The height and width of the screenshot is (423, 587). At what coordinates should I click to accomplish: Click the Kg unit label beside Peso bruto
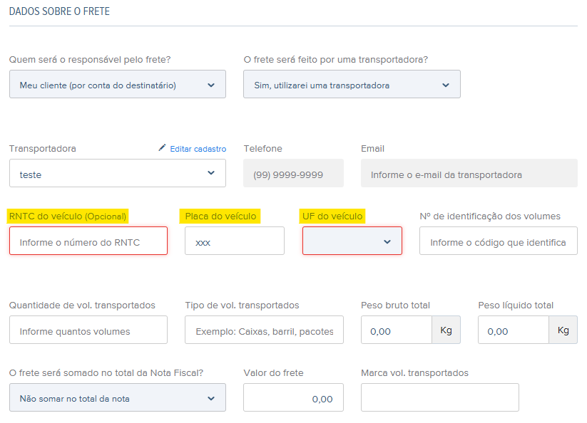[446, 330]
